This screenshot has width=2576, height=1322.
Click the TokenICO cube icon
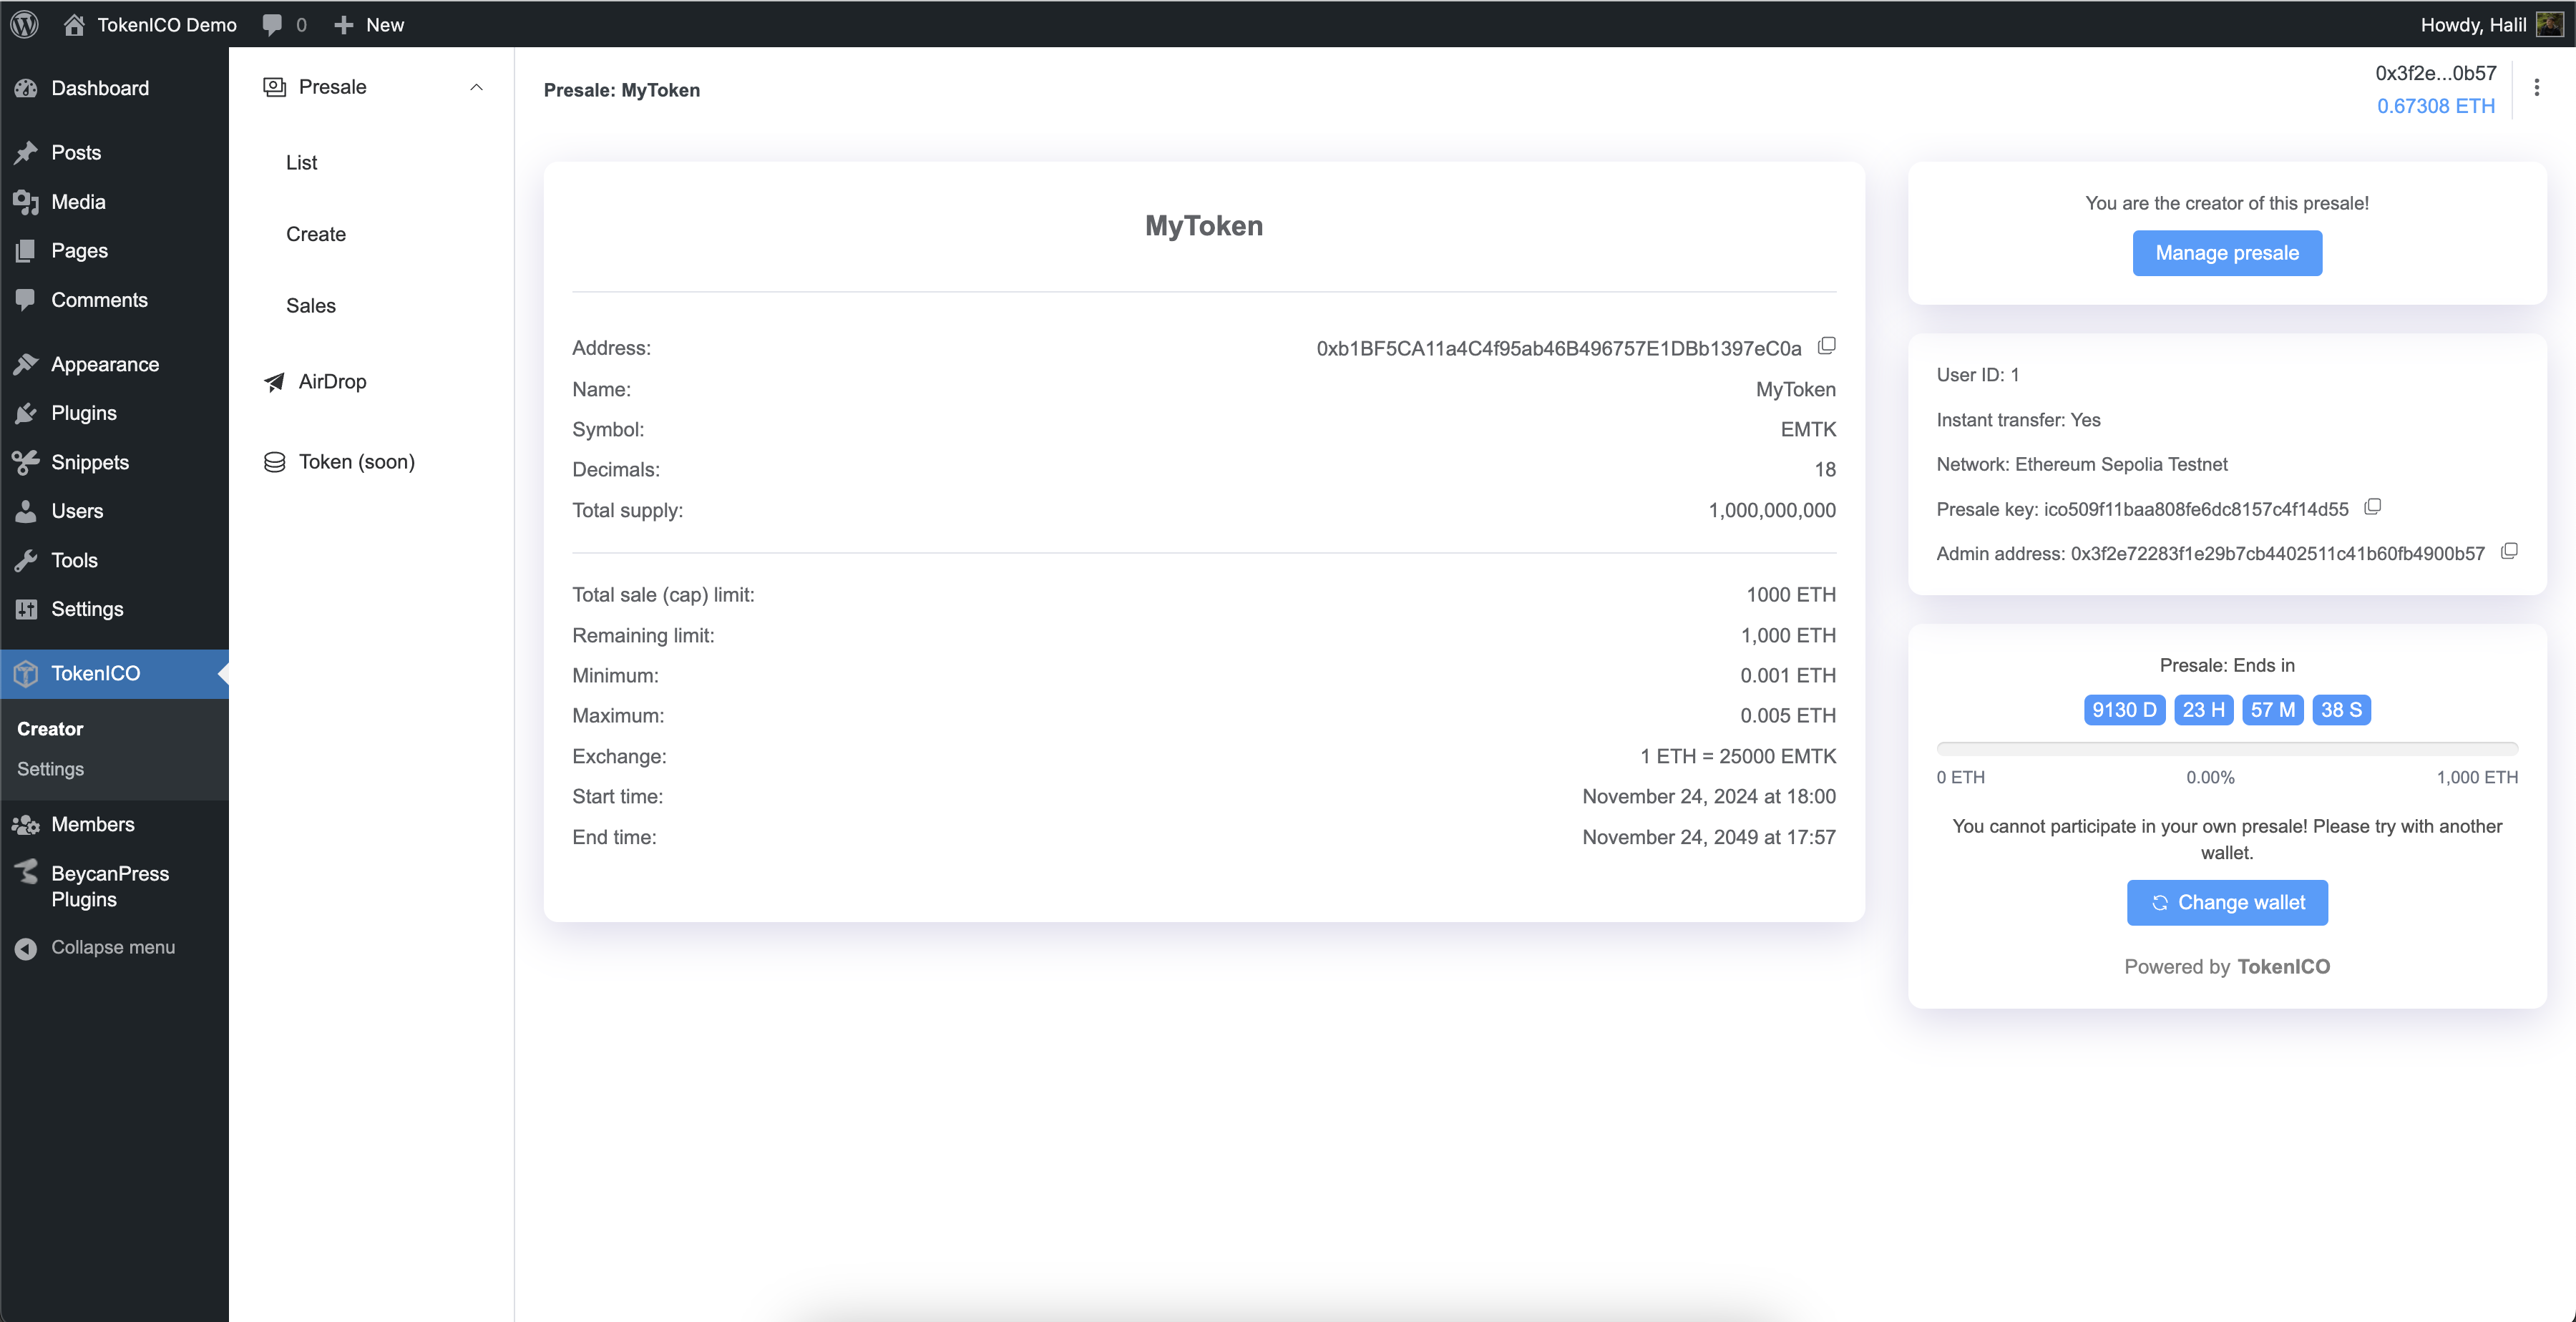tap(26, 674)
